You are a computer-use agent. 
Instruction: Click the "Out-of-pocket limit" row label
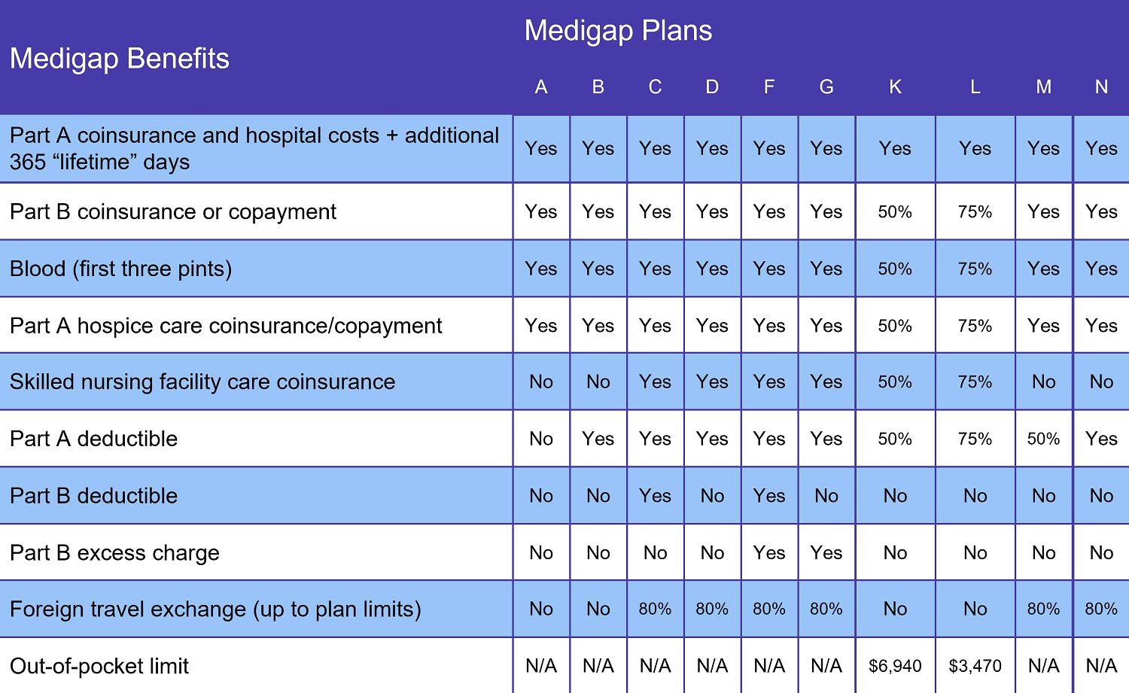tap(99, 666)
